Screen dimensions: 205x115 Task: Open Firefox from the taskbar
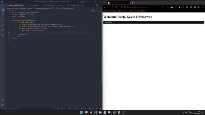tap(91, 112)
